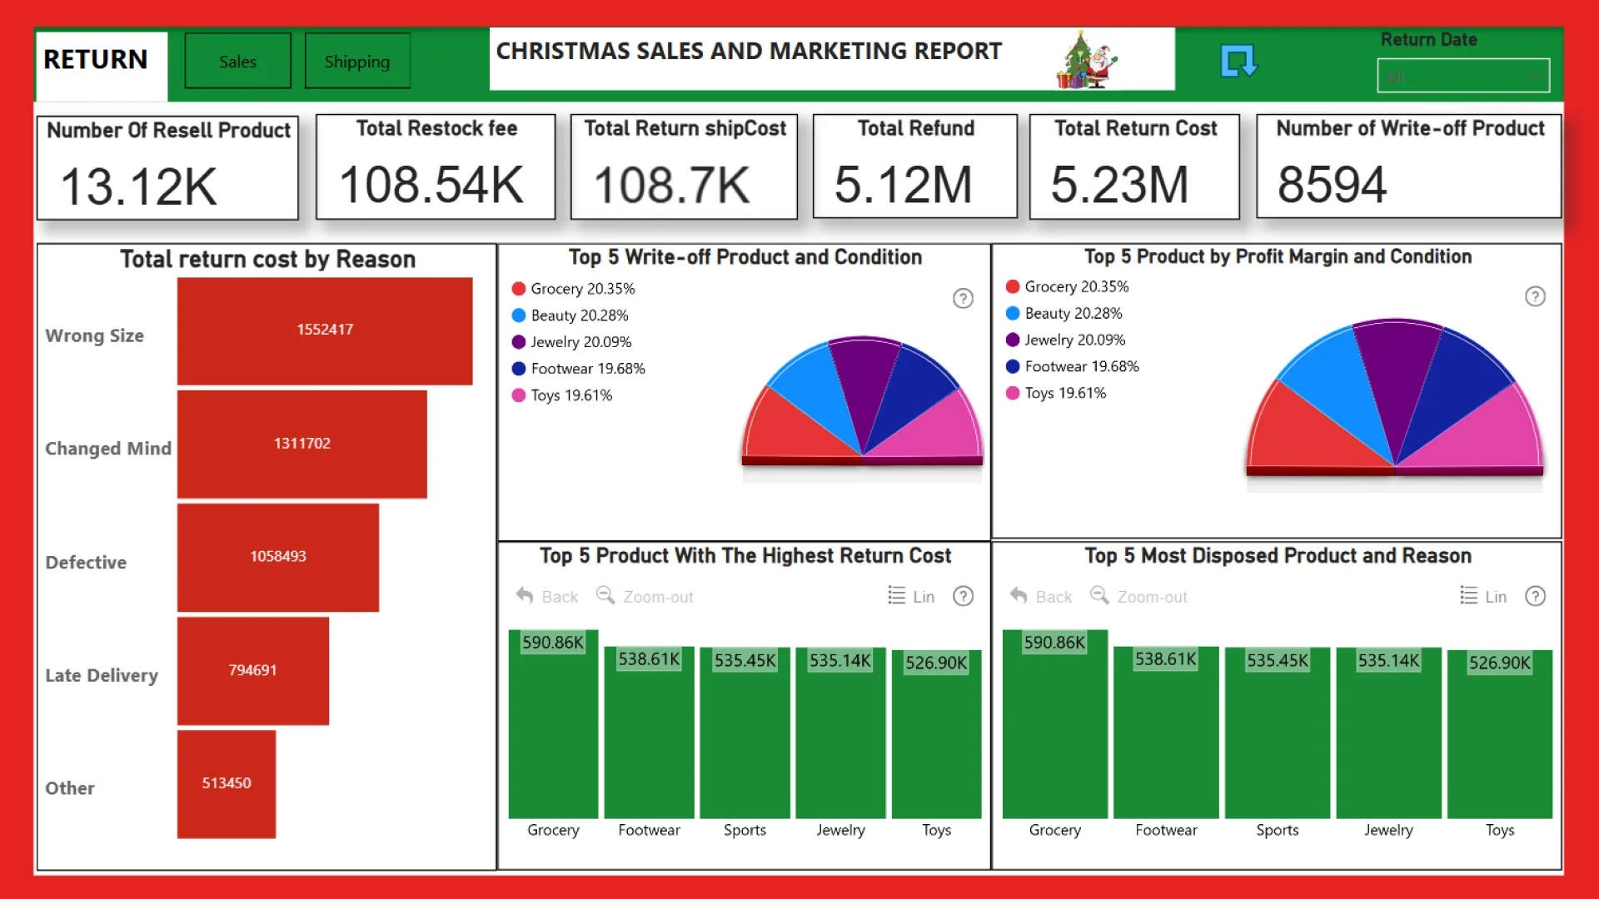The height and width of the screenshot is (899, 1599).
Task: Click the Back drill arrow on Highest Return Cost chart
Action: click(546, 596)
